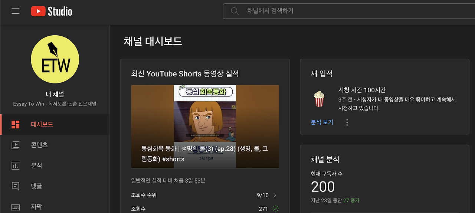Click the 채널 대시보드 page heading
Viewport: 475px width, 213px height.
click(x=153, y=41)
